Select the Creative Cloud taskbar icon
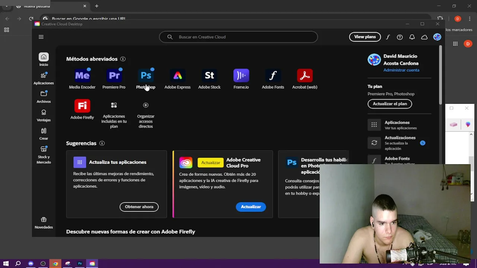 click(92, 264)
